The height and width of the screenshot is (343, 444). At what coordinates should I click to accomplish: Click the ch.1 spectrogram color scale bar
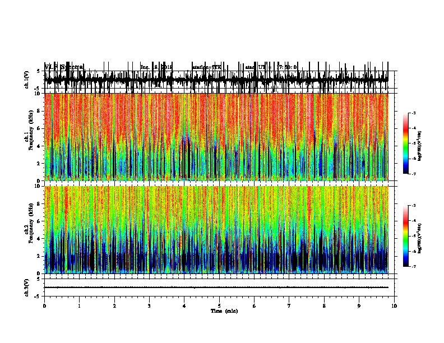[405, 143]
